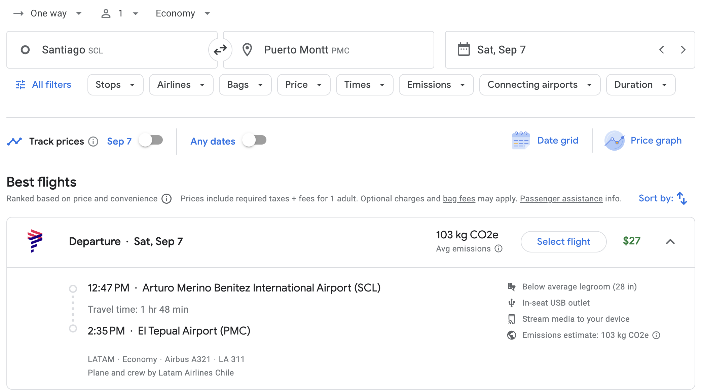Open the One way trip type dropdown

click(x=47, y=13)
